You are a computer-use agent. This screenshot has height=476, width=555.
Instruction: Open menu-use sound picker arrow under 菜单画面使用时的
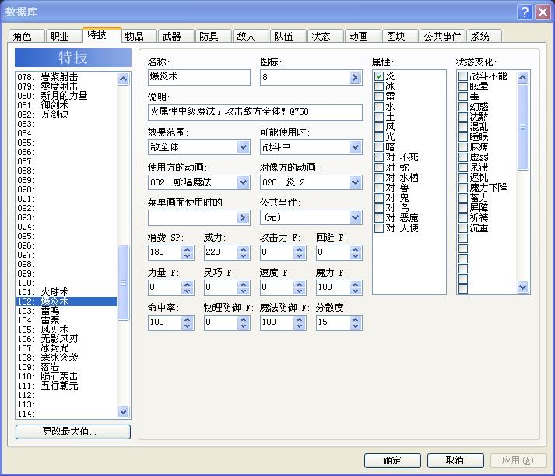[x=242, y=217]
